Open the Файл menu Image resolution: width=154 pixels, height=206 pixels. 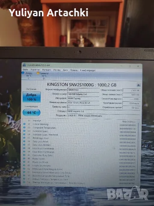(25, 70)
